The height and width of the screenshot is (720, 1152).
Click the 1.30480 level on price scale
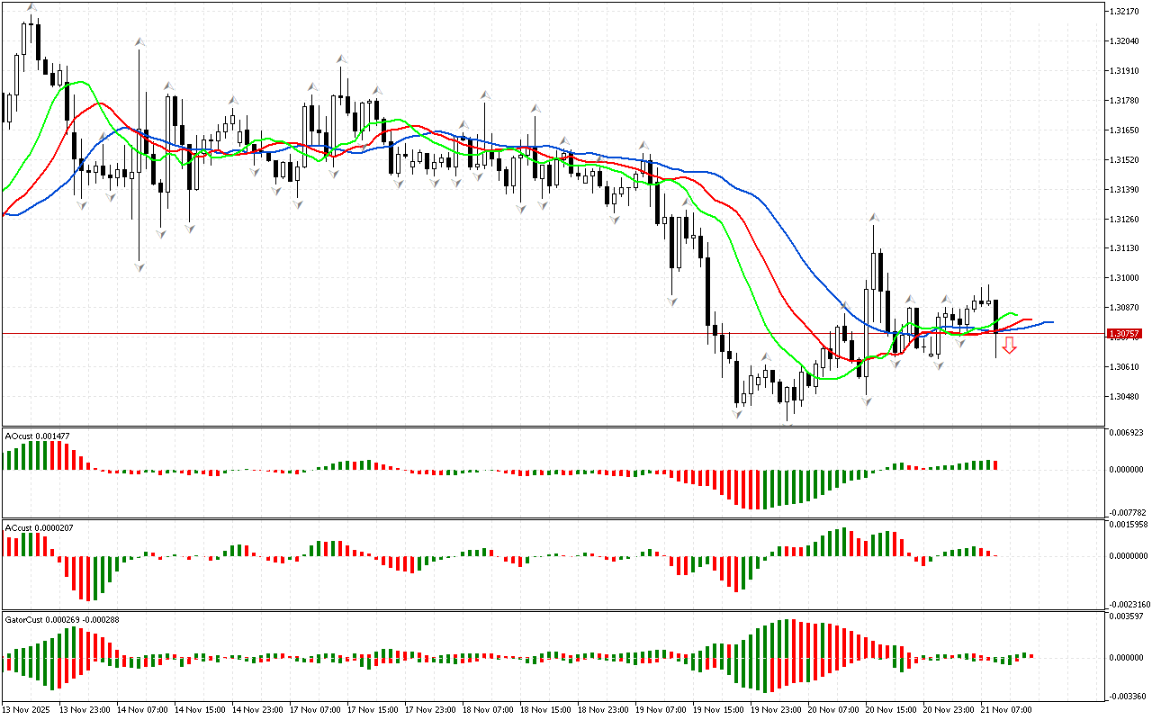tap(1126, 397)
